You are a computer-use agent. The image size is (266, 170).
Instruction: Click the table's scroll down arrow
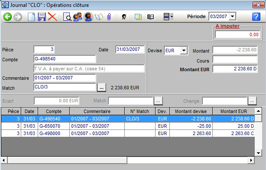258,153
